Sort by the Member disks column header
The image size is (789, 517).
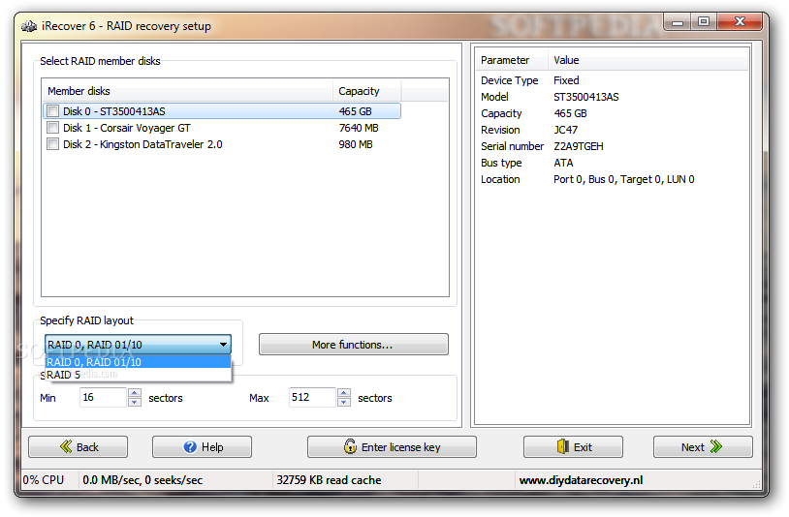tap(187, 91)
